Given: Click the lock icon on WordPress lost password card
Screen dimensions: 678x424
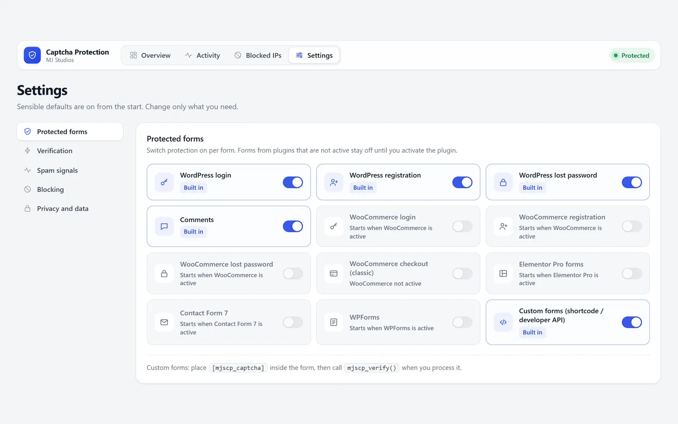Looking at the screenshot, I should tap(503, 182).
